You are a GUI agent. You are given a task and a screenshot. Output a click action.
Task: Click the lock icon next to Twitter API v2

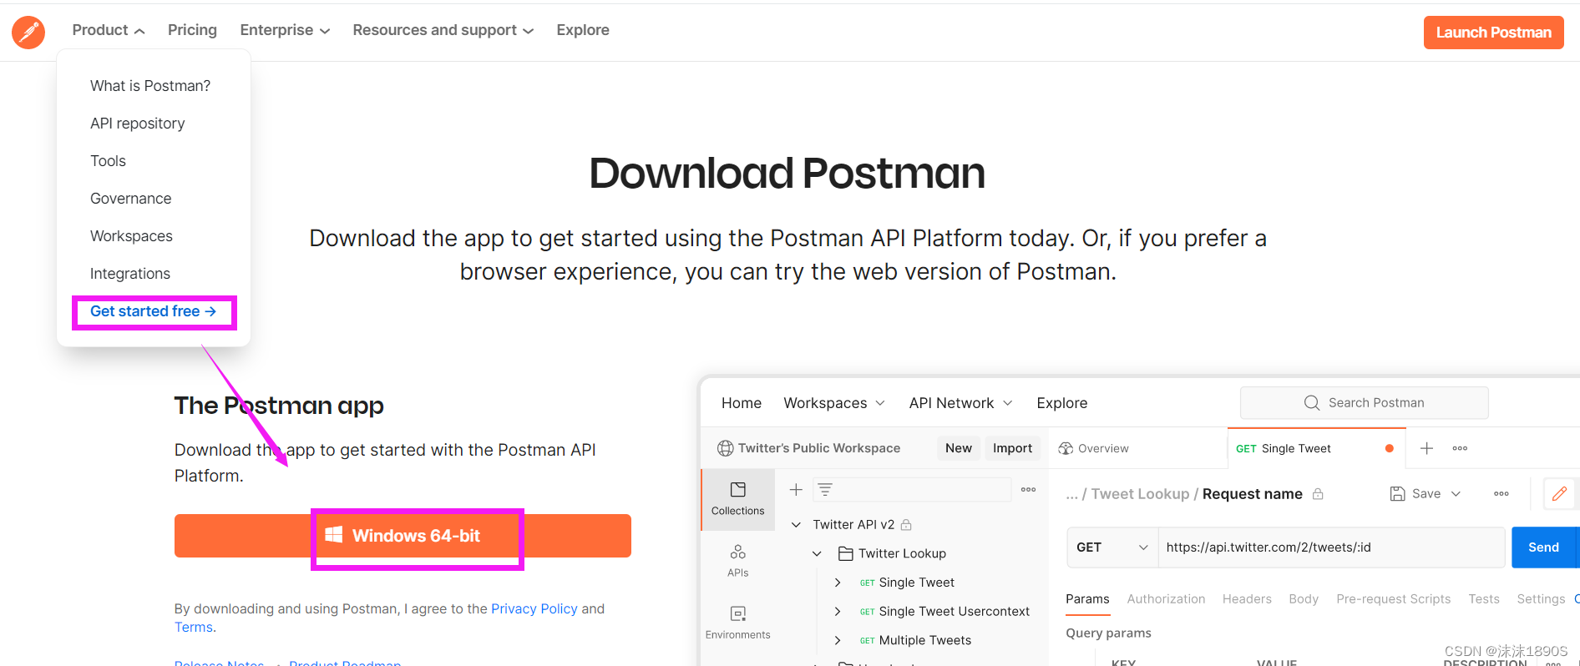point(906,525)
